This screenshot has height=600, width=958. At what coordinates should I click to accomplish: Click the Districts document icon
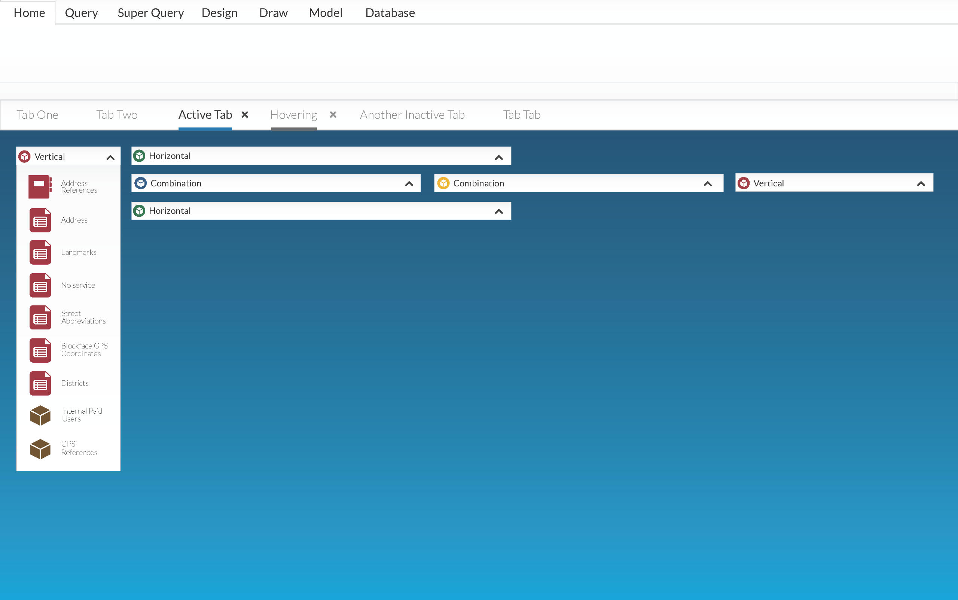(x=40, y=383)
